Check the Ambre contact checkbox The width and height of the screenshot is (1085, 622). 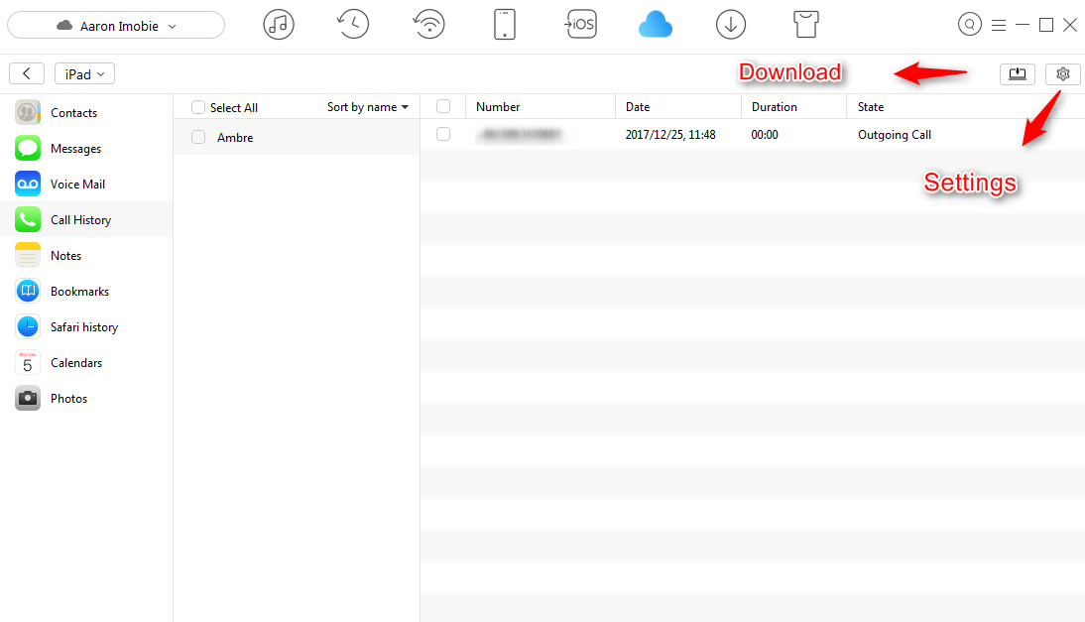pyautogui.click(x=197, y=137)
